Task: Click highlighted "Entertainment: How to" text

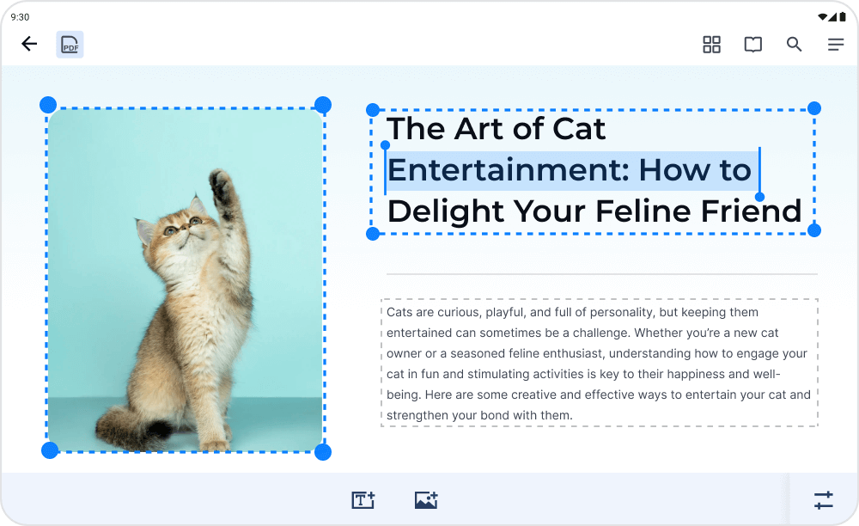Action: coord(569,170)
